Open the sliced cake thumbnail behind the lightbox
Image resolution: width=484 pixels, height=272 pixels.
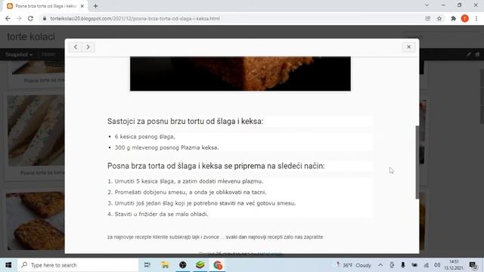[x=36, y=131]
